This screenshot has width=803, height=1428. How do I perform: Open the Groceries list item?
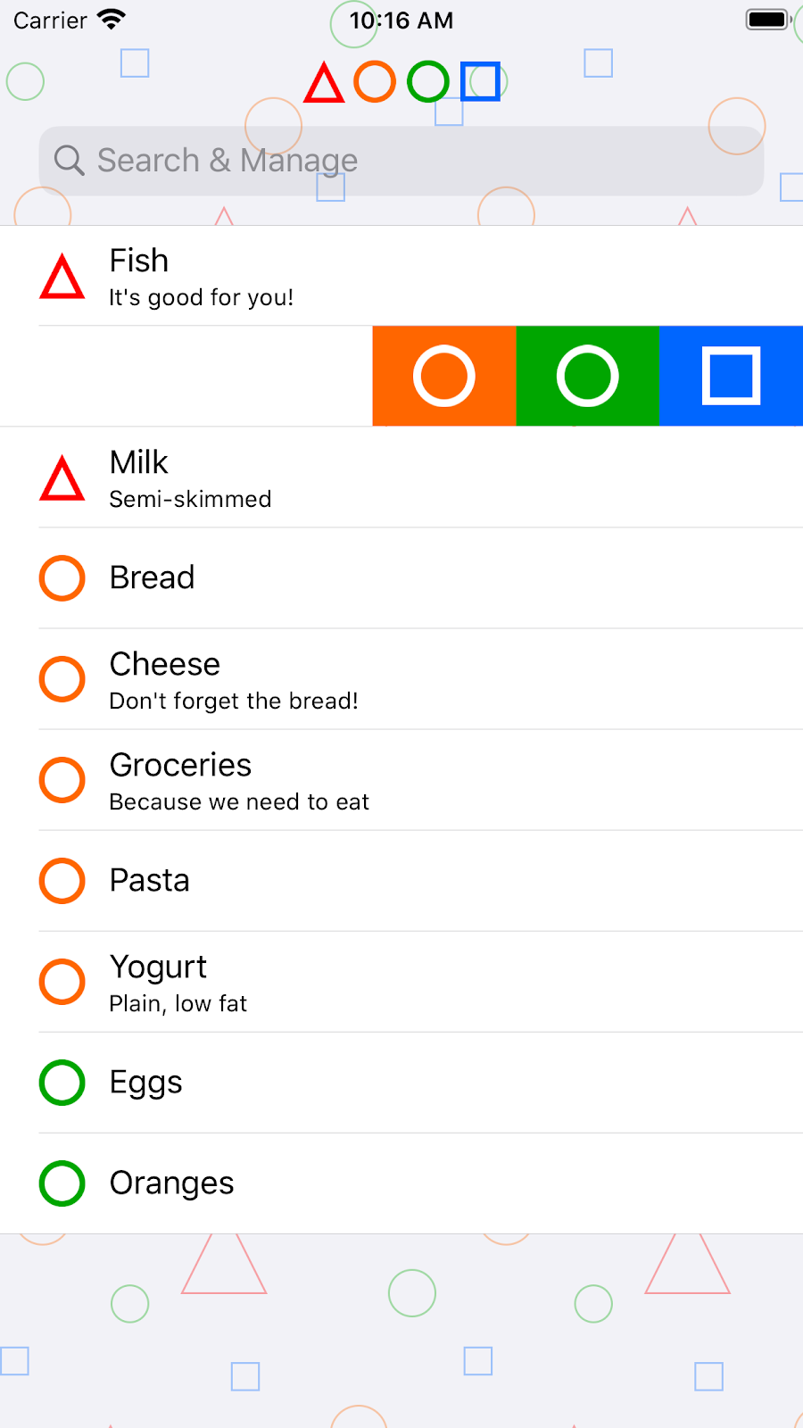(x=401, y=780)
